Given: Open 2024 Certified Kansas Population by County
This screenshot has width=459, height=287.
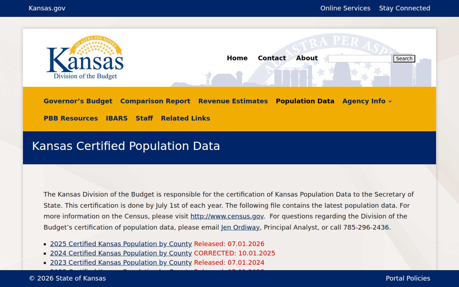Looking at the screenshot, I should tap(121, 253).
